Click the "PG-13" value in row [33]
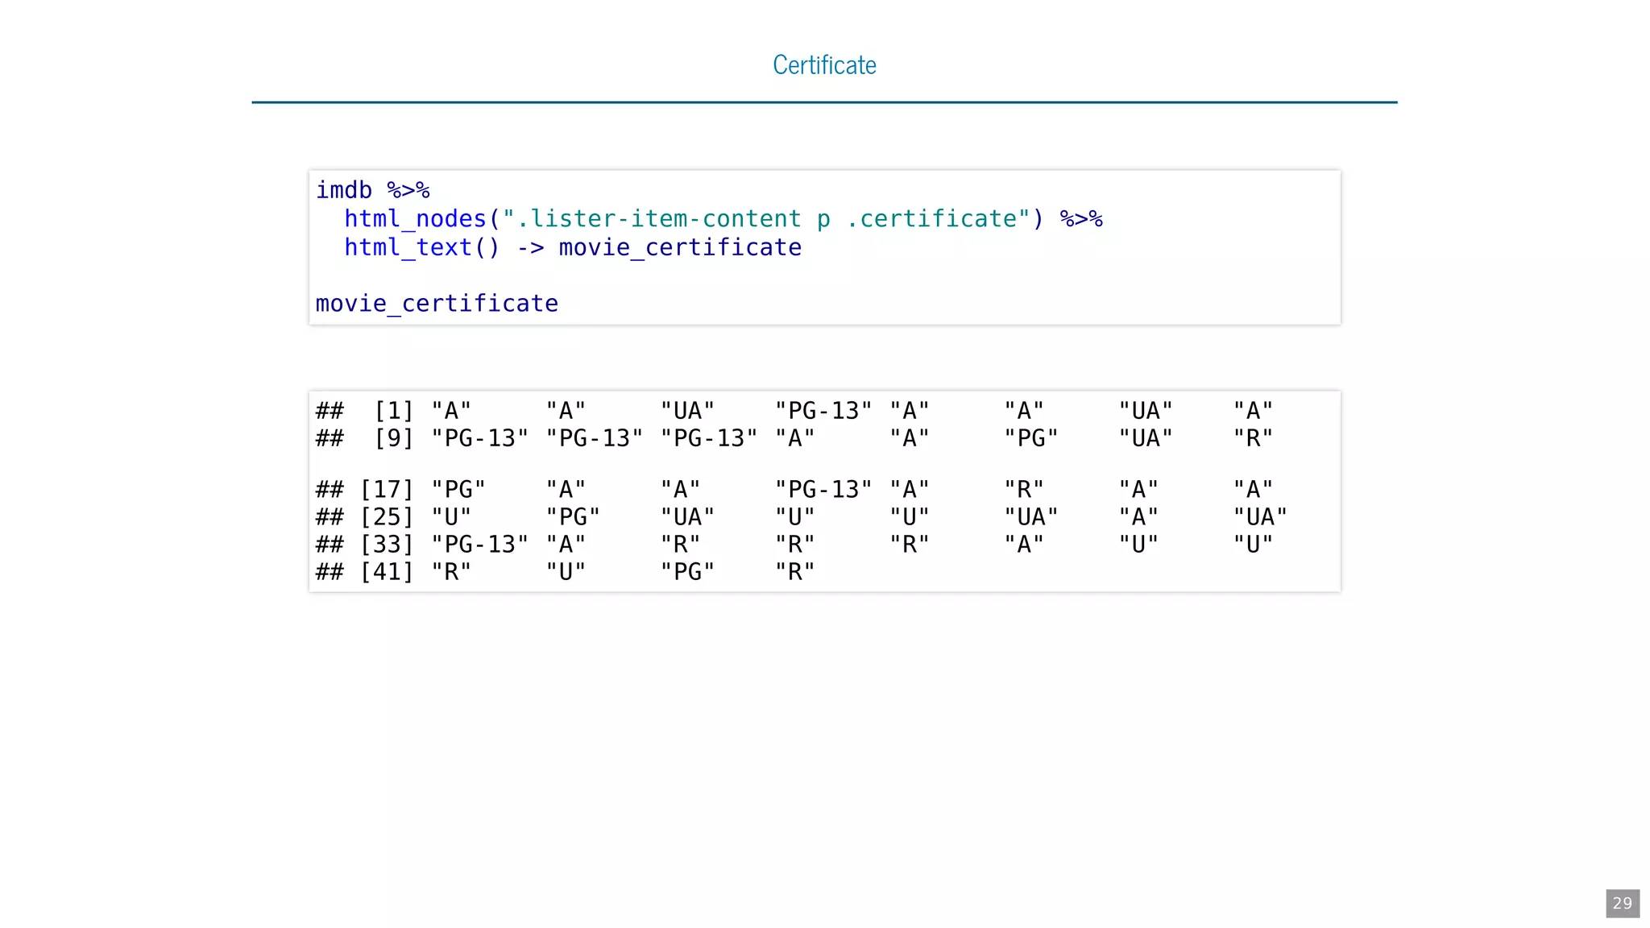This screenshot has width=1650, height=928. click(480, 545)
